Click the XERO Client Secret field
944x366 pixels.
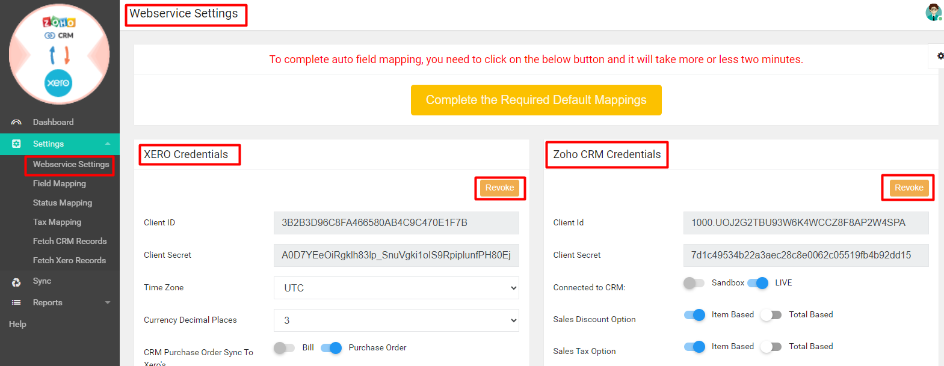click(x=396, y=255)
